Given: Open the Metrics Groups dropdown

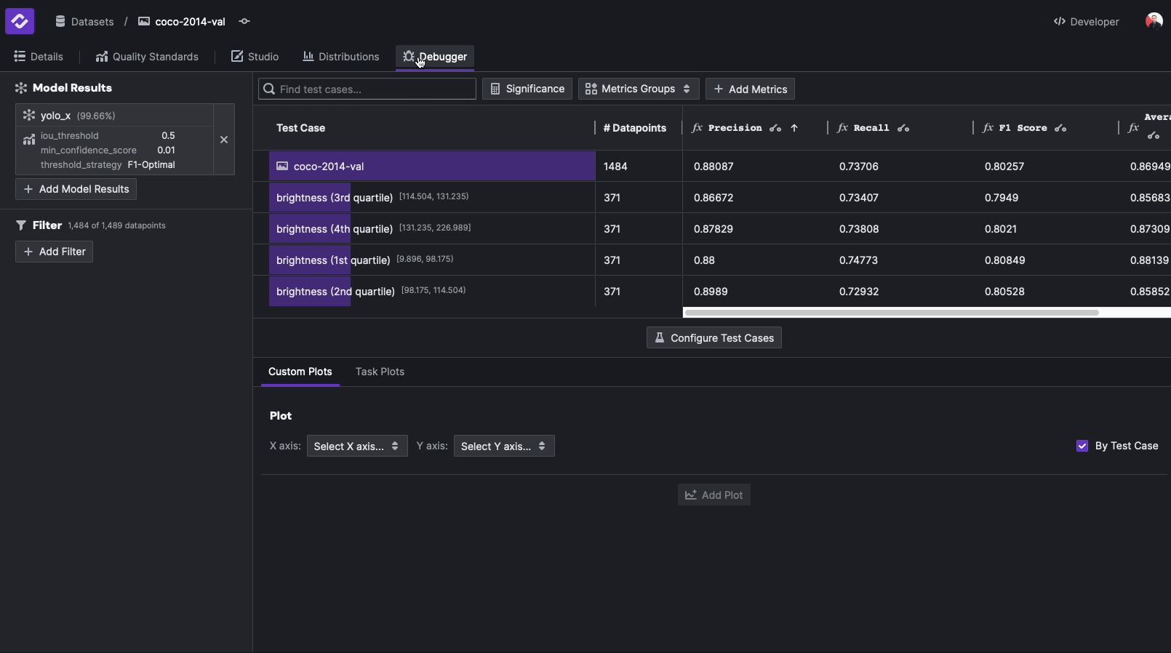Looking at the screenshot, I should pos(639,89).
